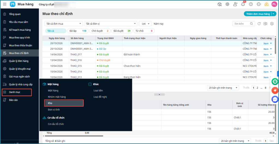Open 'Danh mục' in the sidebar
279x144 pixels.
tap(16, 92)
